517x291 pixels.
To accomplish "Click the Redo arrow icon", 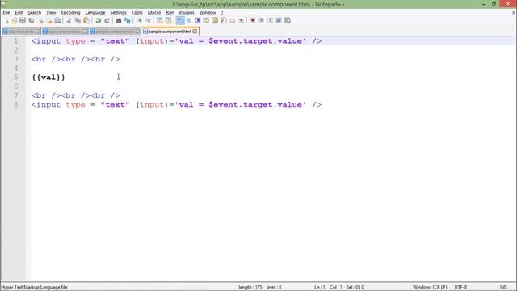I will click(107, 21).
